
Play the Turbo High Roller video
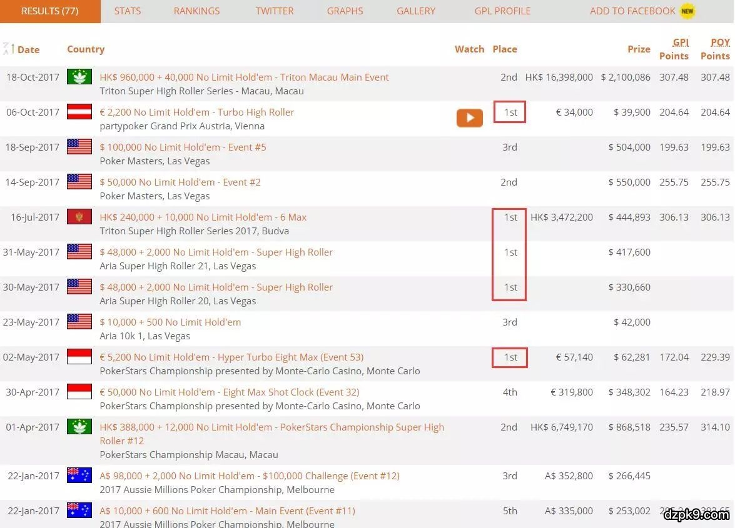[x=469, y=117]
